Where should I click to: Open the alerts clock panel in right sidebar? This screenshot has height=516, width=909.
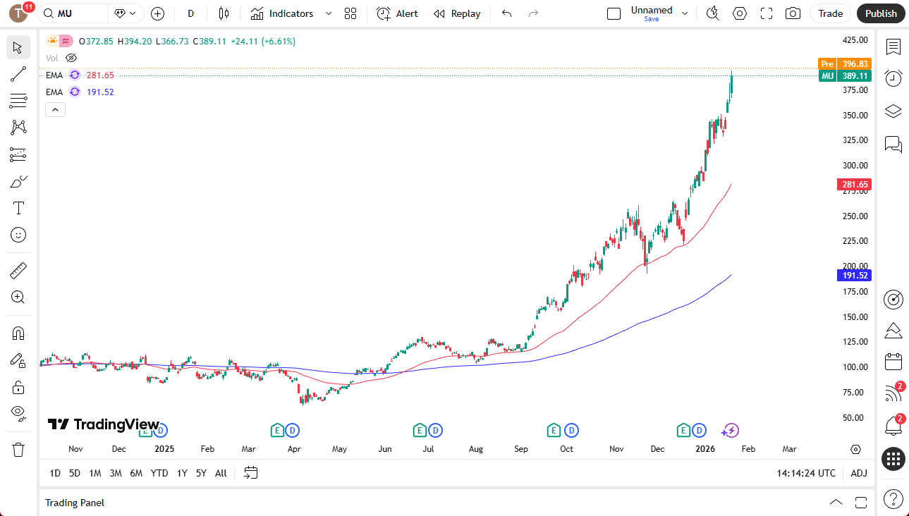[893, 78]
